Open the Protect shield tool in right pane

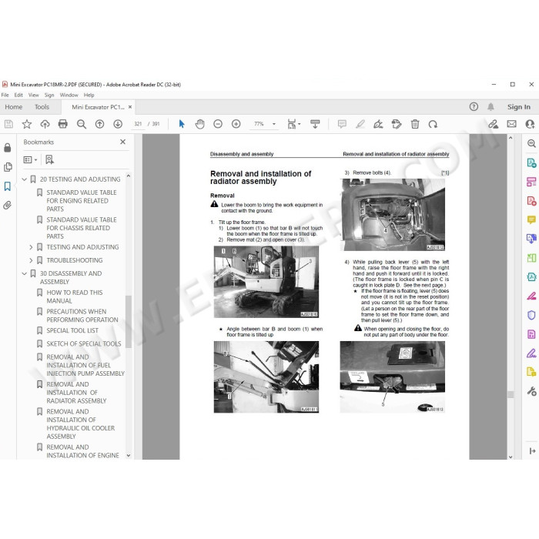click(x=531, y=315)
